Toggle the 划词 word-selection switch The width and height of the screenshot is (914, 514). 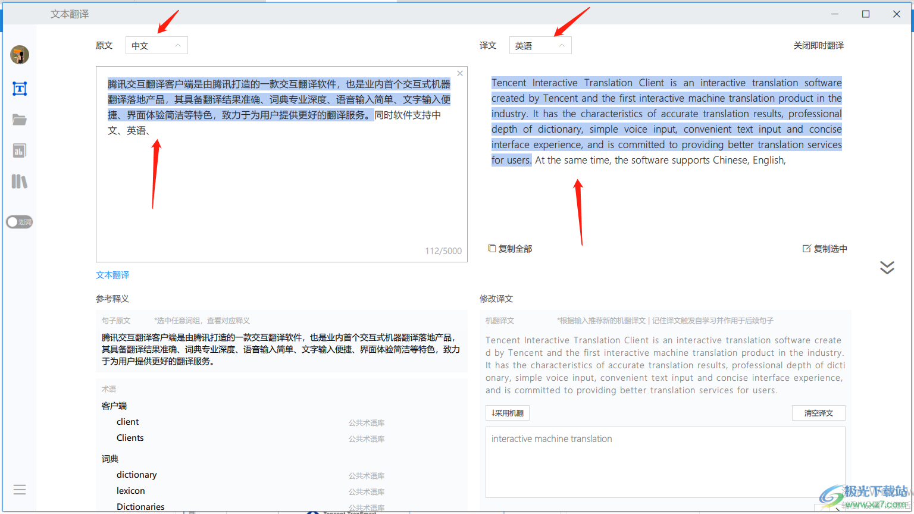coord(20,222)
